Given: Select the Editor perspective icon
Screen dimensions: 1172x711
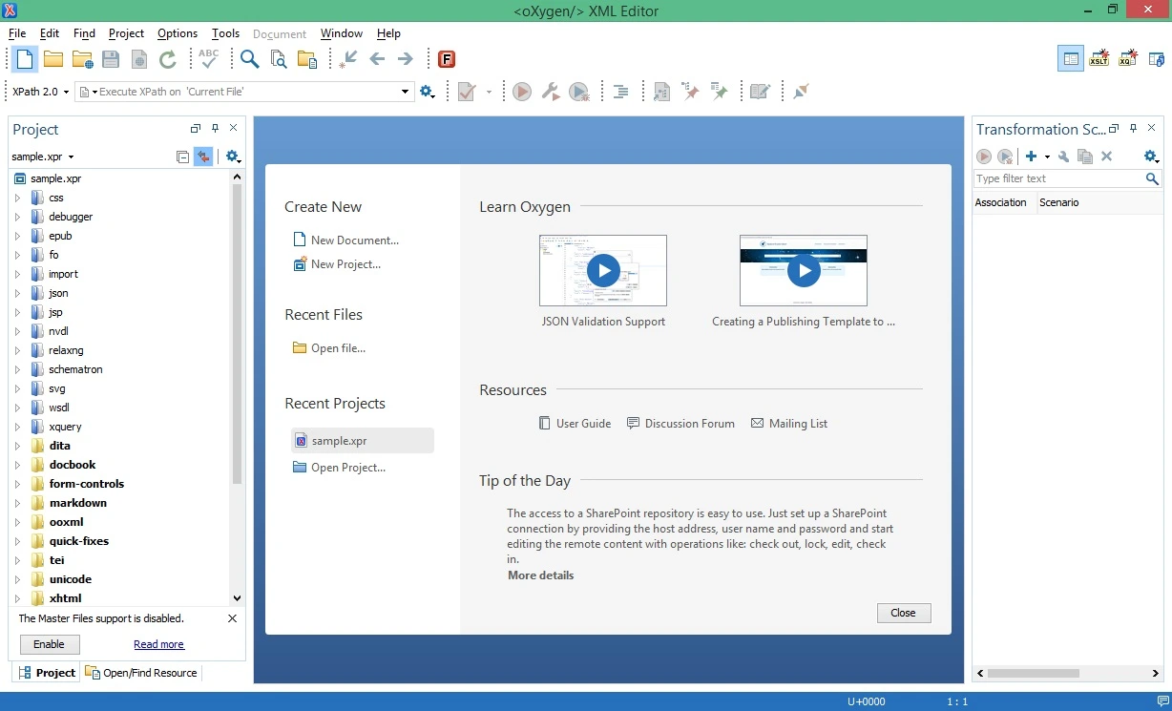Looking at the screenshot, I should (1071, 59).
